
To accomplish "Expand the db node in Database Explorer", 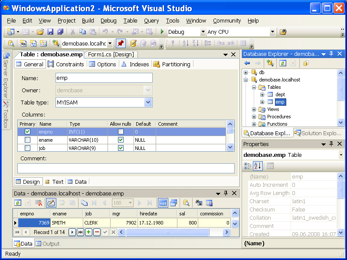I will coord(246,72).
